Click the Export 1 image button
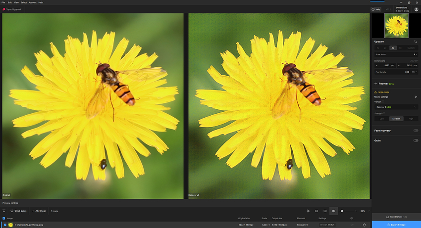This screenshot has height=228, width=421. point(396,225)
